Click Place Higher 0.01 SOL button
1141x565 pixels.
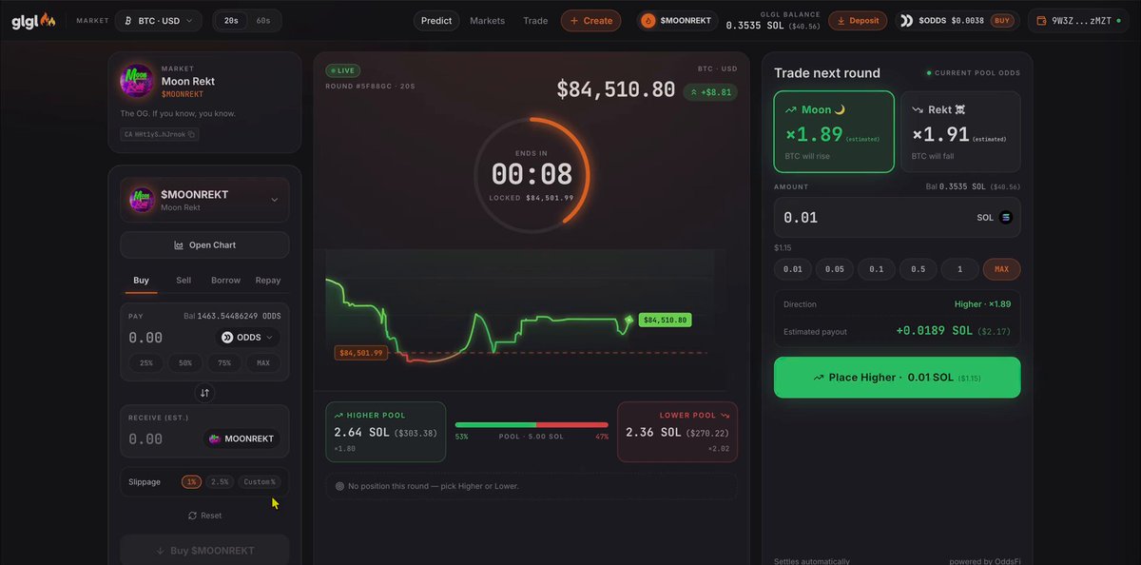click(x=898, y=378)
